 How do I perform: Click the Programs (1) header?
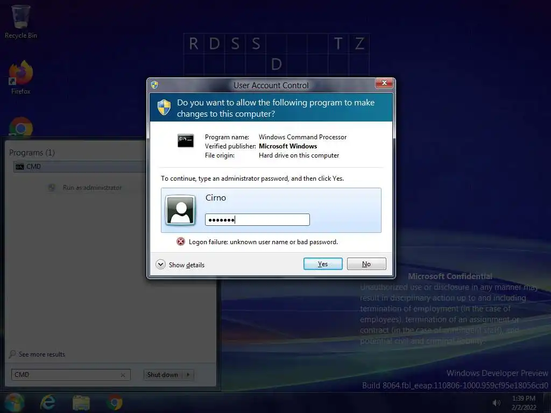[x=32, y=153]
